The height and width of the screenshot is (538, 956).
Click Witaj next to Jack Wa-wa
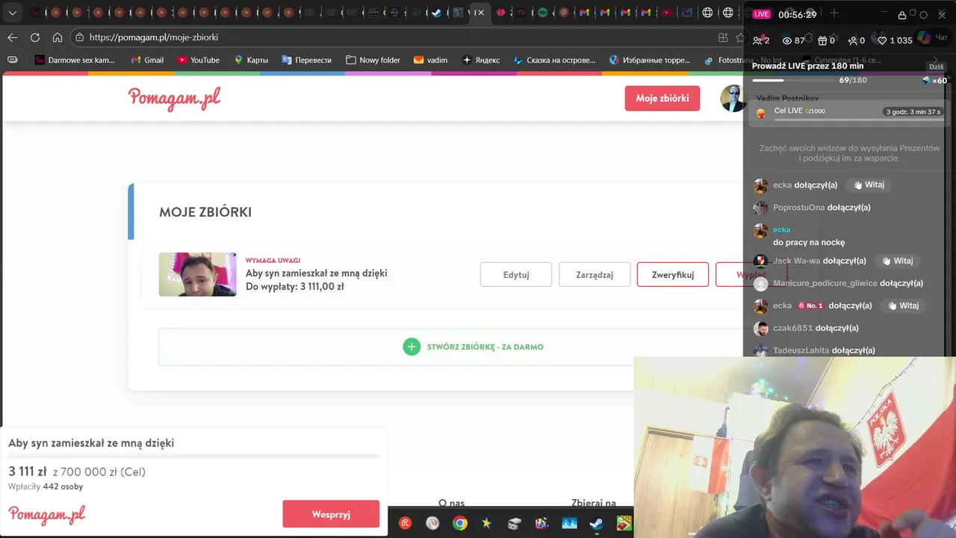(x=897, y=261)
